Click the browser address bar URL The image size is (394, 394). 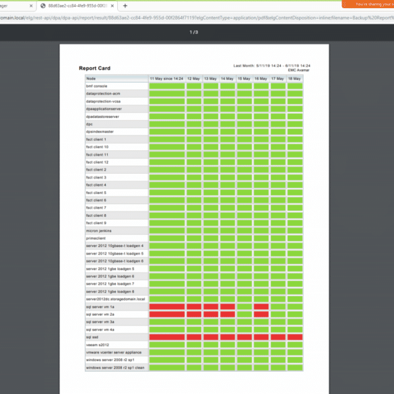coord(197,18)
